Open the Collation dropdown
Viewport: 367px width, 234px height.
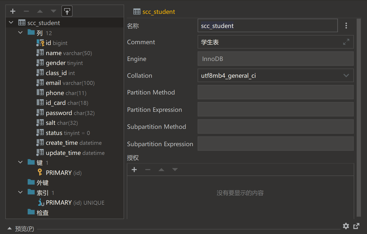click(346, 76)
